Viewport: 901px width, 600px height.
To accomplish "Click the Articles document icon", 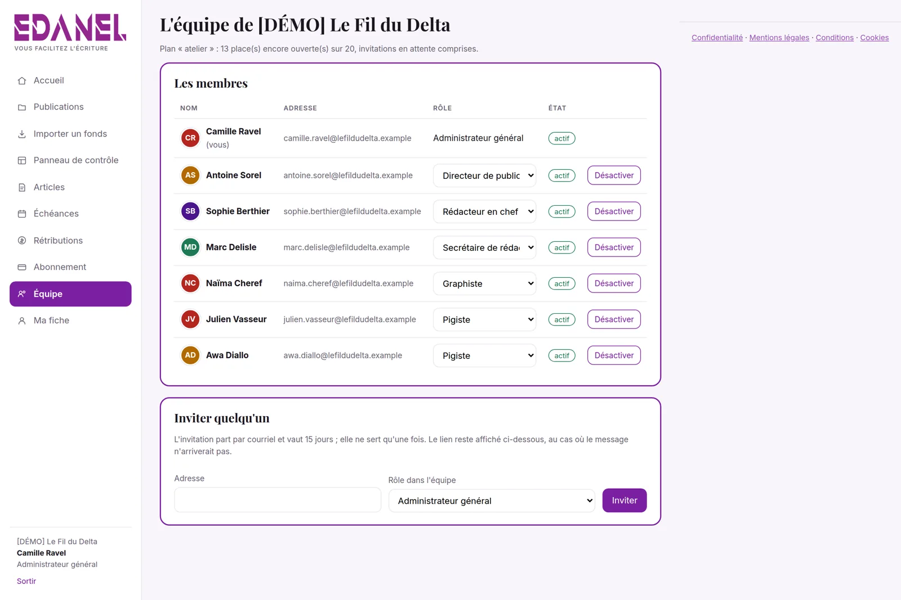I will pyautogui.click(x=22, y=187).
